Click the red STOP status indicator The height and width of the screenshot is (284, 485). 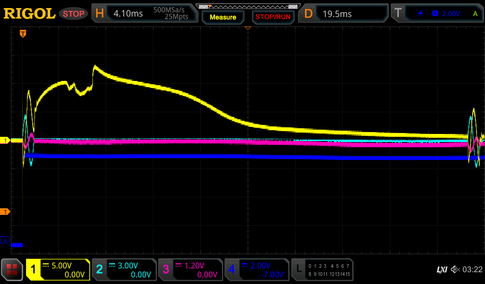pyautogui.click(x=73, y=14)
